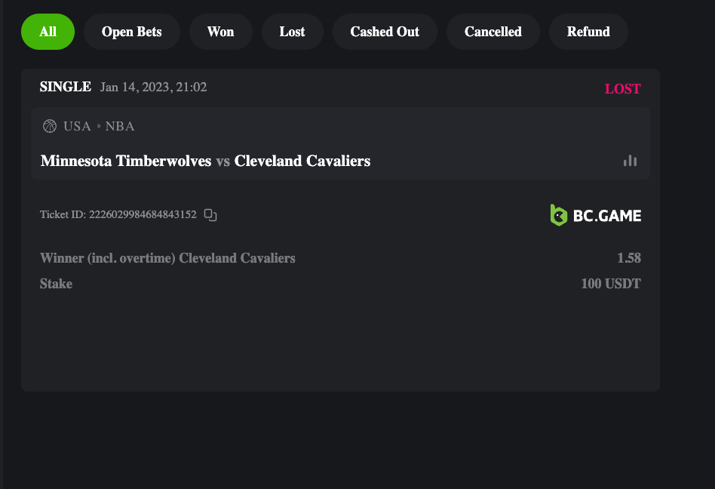715x489 pixels.
Task: Show only Won bets
Action: point(220,32)
